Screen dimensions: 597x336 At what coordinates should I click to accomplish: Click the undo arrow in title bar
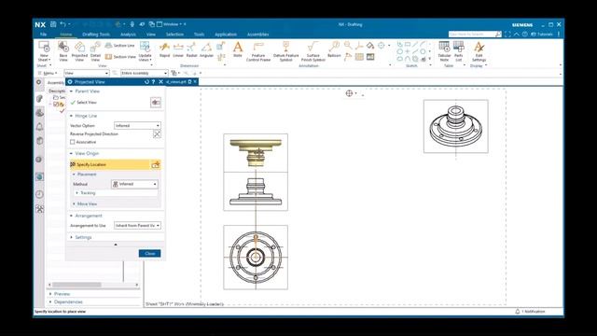(x=62, y=24)
